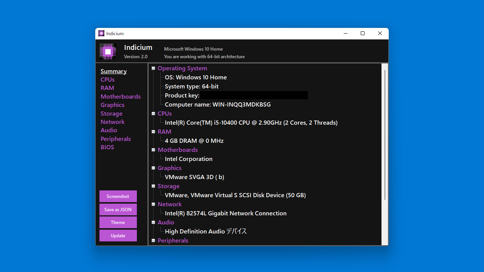Select the RAM tree heading

coord(164,132)
